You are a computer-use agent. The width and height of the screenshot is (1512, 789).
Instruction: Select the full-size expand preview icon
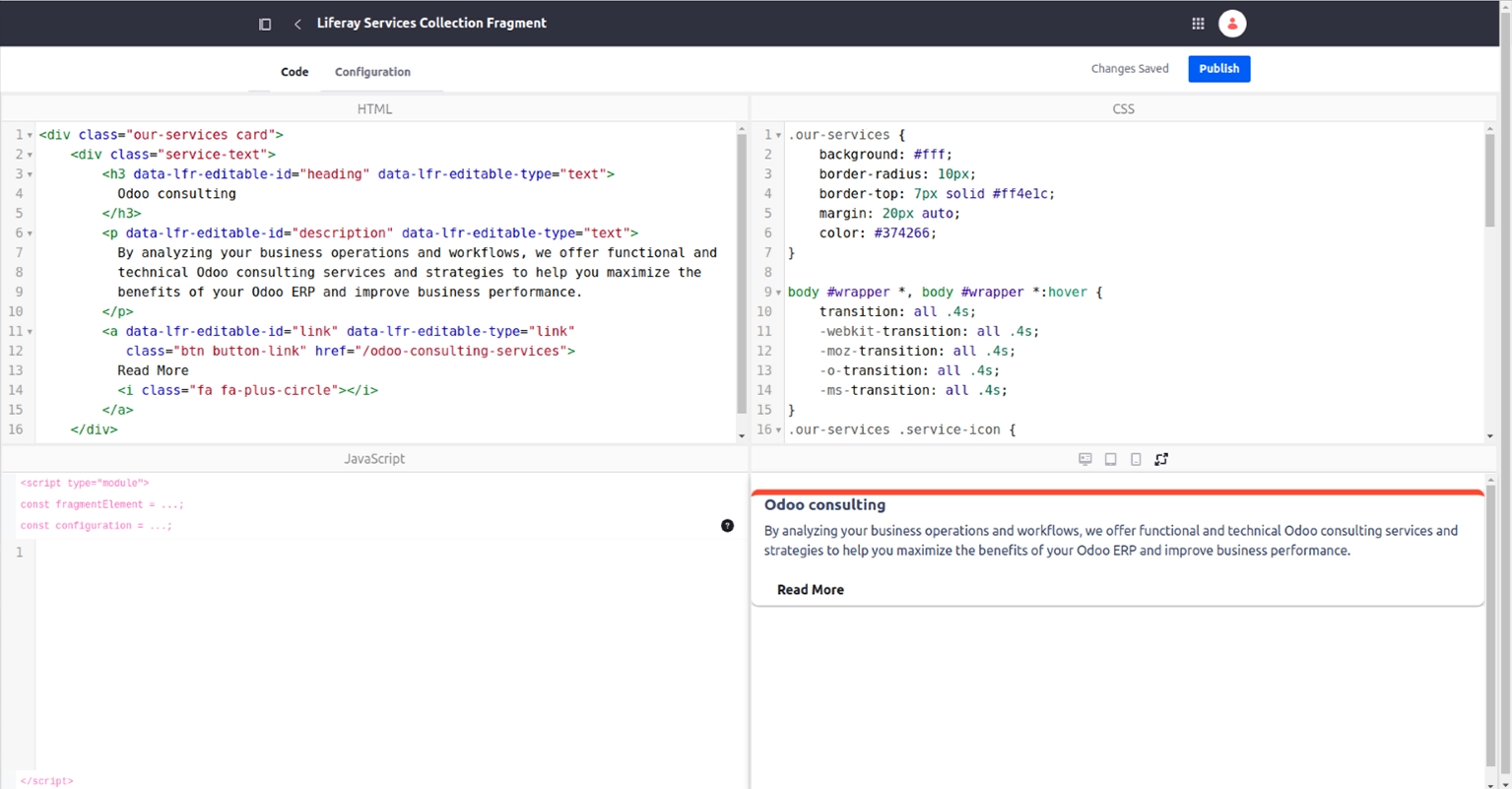pos(1161,459)
